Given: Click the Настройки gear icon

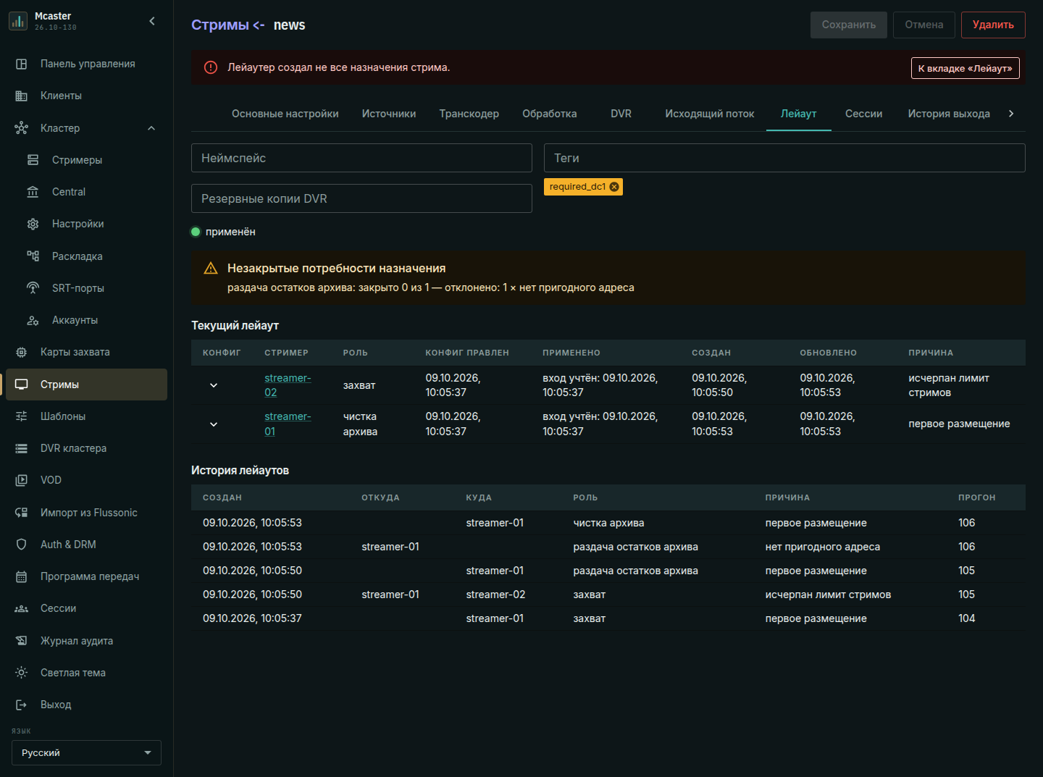Looking at the screenshot, I should (33, 224).
